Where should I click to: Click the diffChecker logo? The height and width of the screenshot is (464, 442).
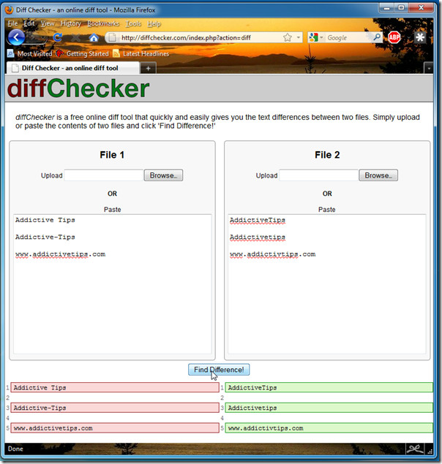click(x=78, y=88)
